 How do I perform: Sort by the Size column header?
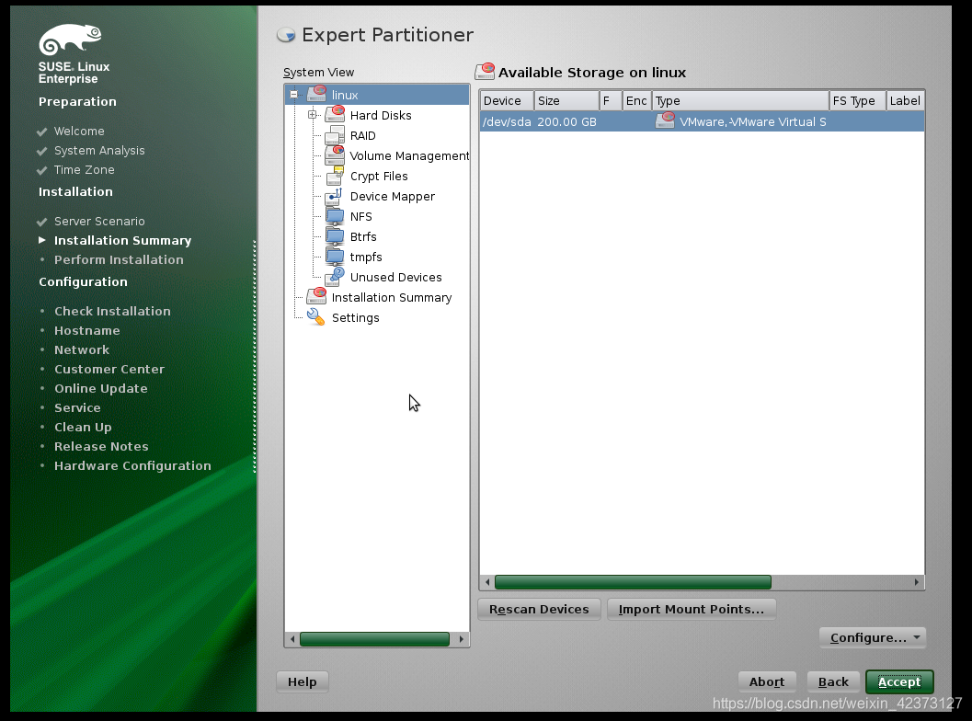pos(567,100)
